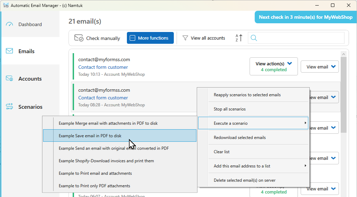The image size is (357, 197).
Task: Click Today 08:28 - Account: MyWebShop text
Action: (x=111, y=105)
